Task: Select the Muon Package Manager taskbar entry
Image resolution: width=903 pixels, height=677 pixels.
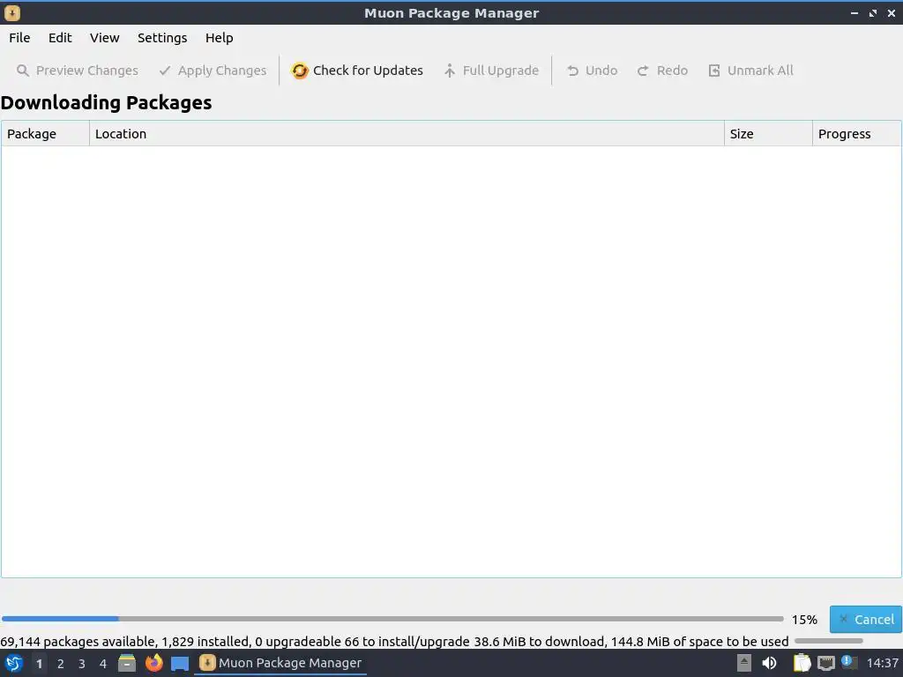Action: (x=280, y=663)
